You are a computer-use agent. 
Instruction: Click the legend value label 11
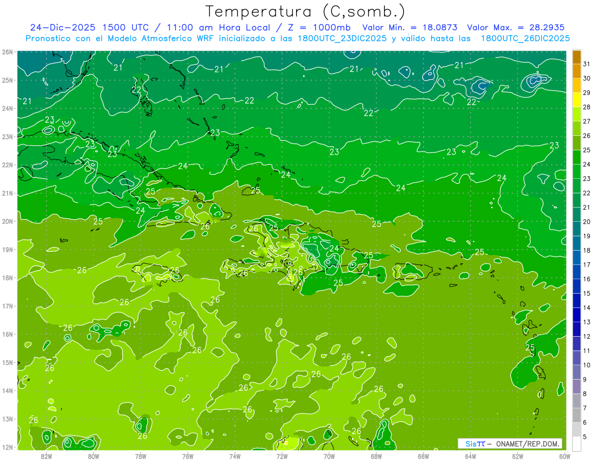pos(586,351)
